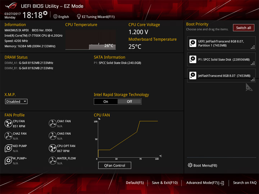Click the Boot Menu star icon
The width and height of the screenshot is (259, 194).
190,165
